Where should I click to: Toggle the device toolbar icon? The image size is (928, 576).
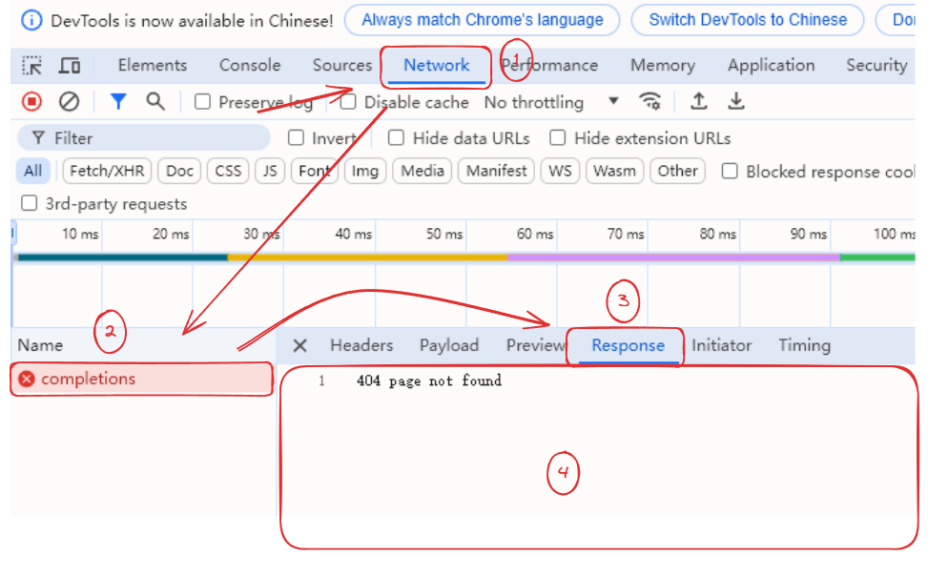coord(70,66)
